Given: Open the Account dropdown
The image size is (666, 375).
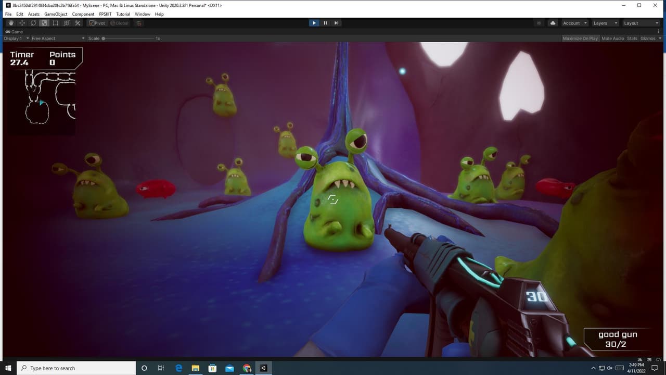Looking at the screenshot, I should tap(574, 23).
